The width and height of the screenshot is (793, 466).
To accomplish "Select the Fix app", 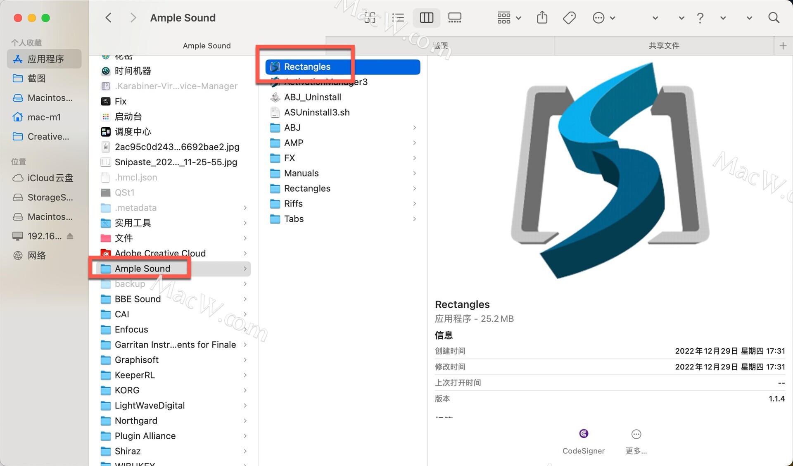I will (x=174, y=101).
